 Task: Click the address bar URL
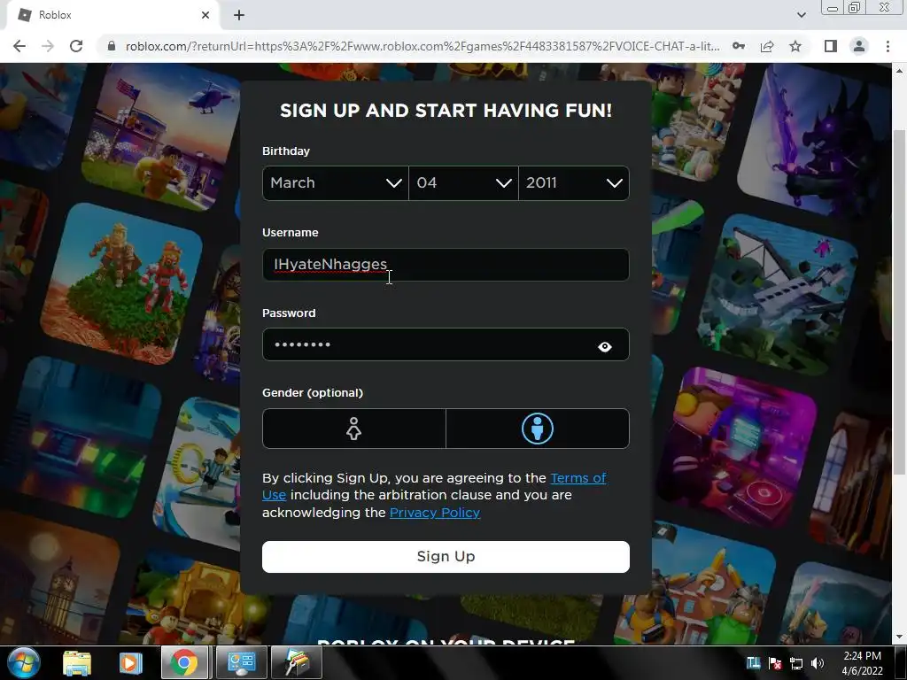click(422, 46)
